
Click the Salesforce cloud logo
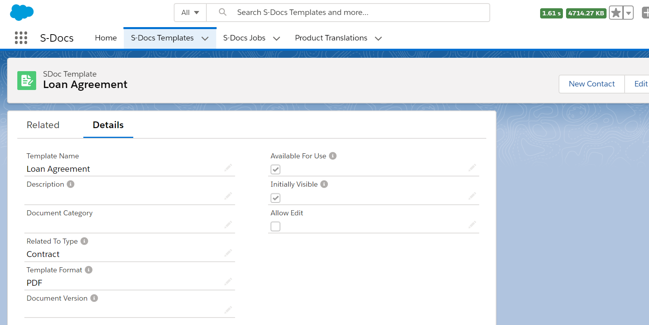(x=22, y=13)
